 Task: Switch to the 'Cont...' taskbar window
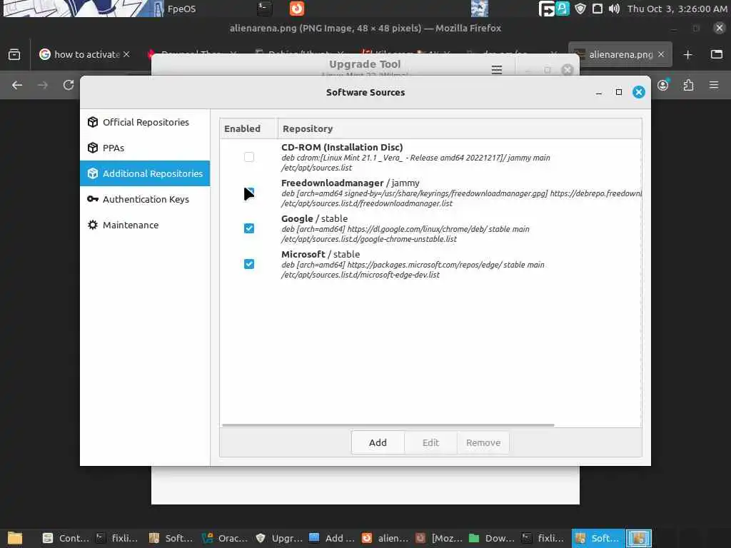(x=65, y=538)
